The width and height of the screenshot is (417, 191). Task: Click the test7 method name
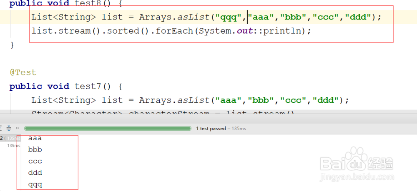pos(88,86)
